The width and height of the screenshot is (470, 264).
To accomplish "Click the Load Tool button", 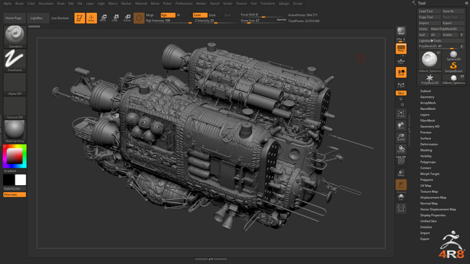I will click(429, 11).
